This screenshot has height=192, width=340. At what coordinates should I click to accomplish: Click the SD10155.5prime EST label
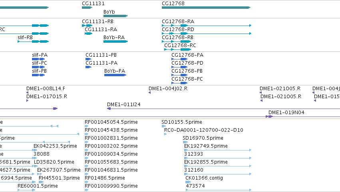pyautogui.click(x=182, y=122)
